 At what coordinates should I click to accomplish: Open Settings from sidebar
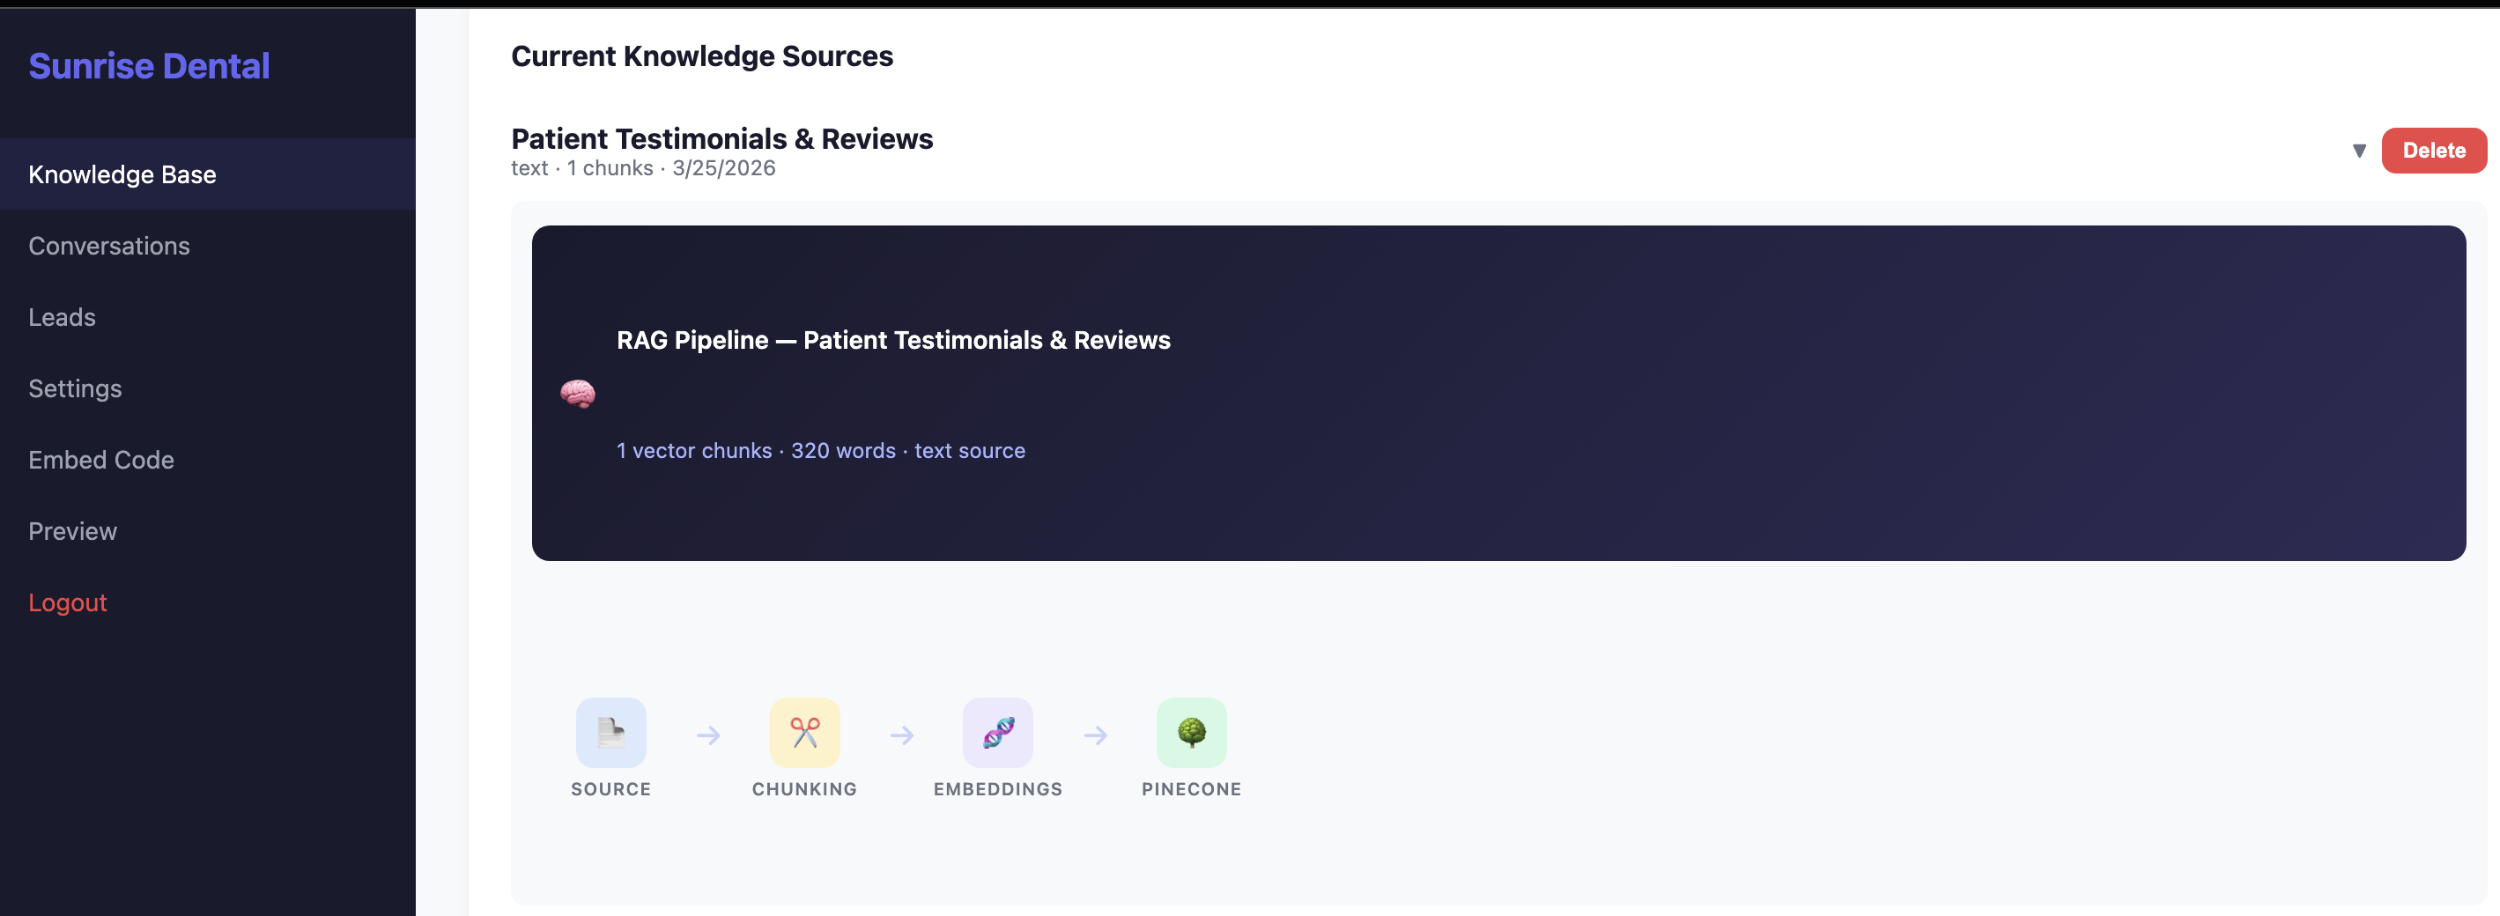(x=75, y=388)
